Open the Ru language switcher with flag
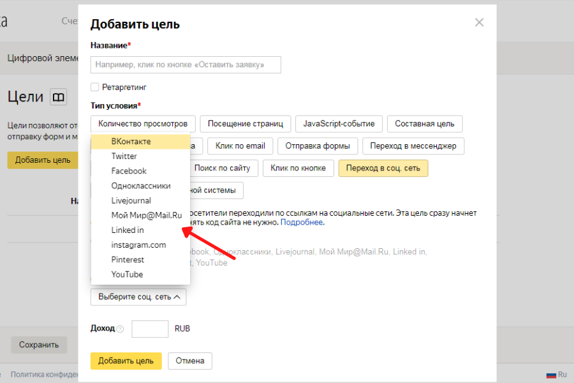 tap(556, 375)
